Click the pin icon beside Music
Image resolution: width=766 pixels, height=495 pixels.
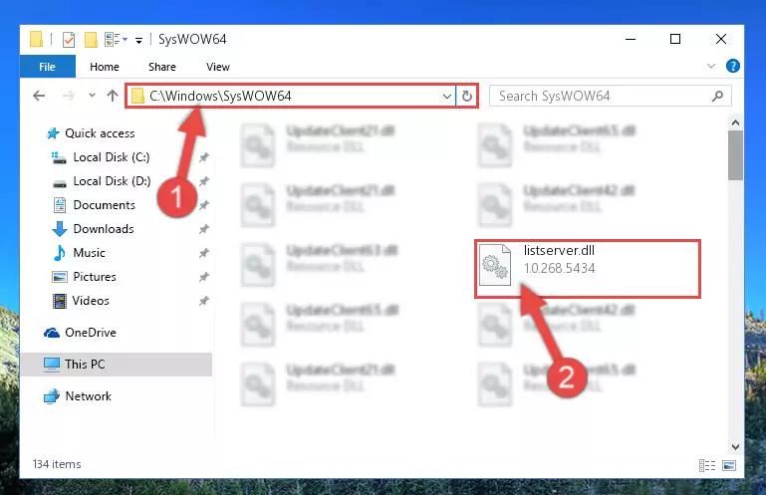click(204, 253)
